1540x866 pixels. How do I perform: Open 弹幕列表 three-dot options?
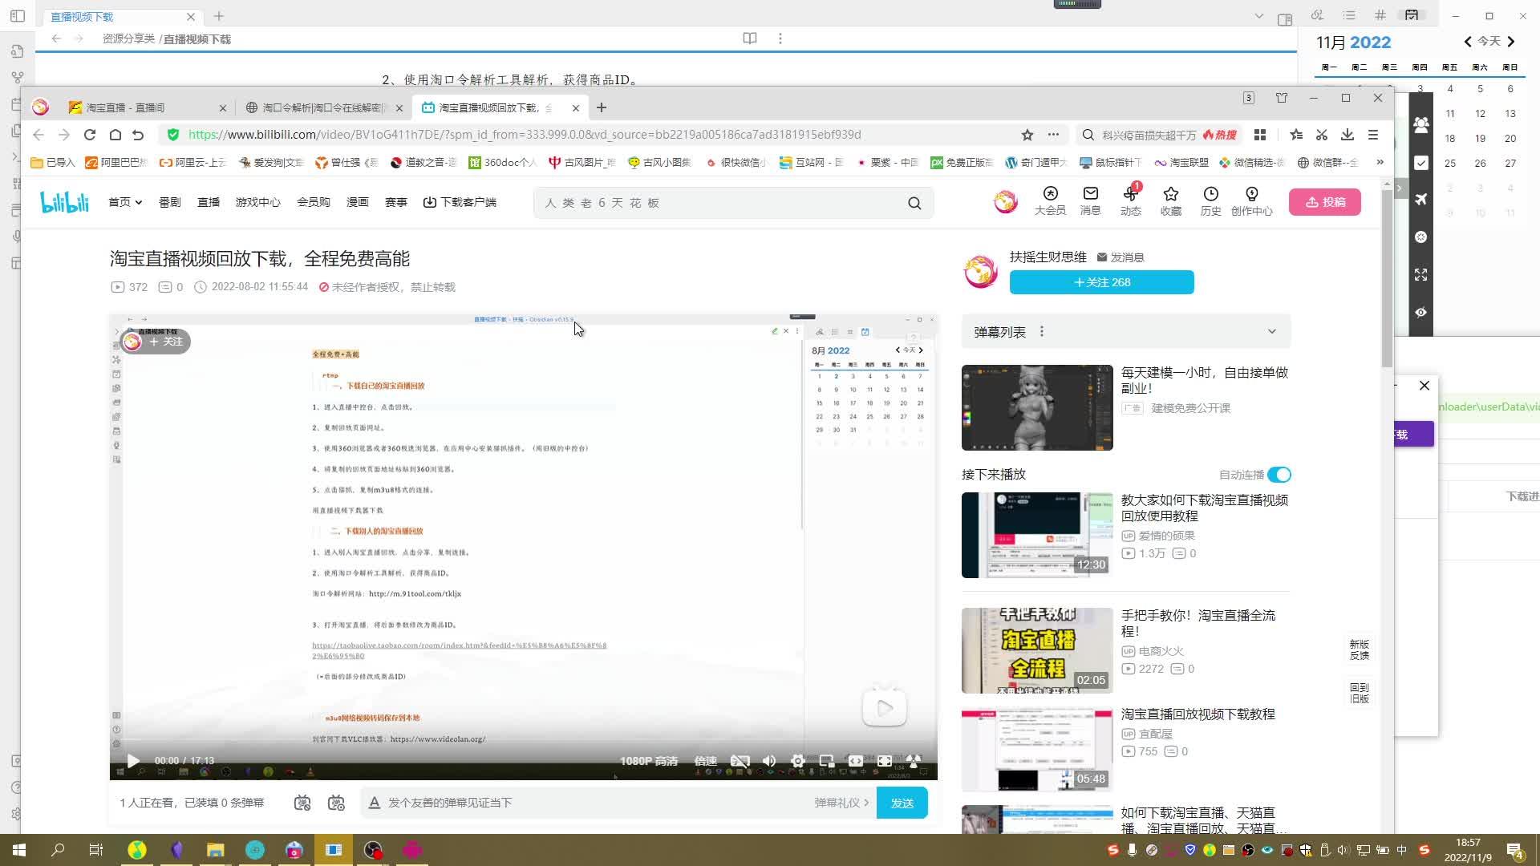(x=1042, y=331)
